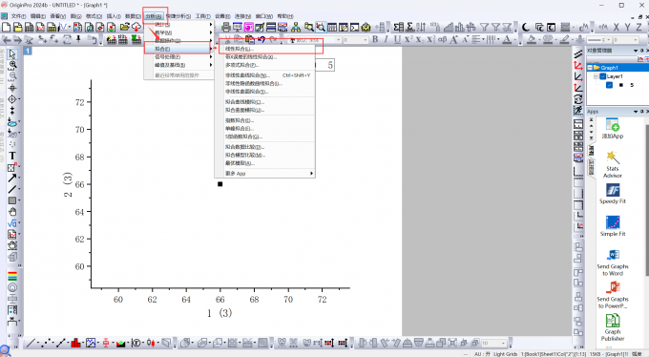The height and width of the screenshot is (357, 649).
Task: Launch the Simple Fit app
Action: 613,226
